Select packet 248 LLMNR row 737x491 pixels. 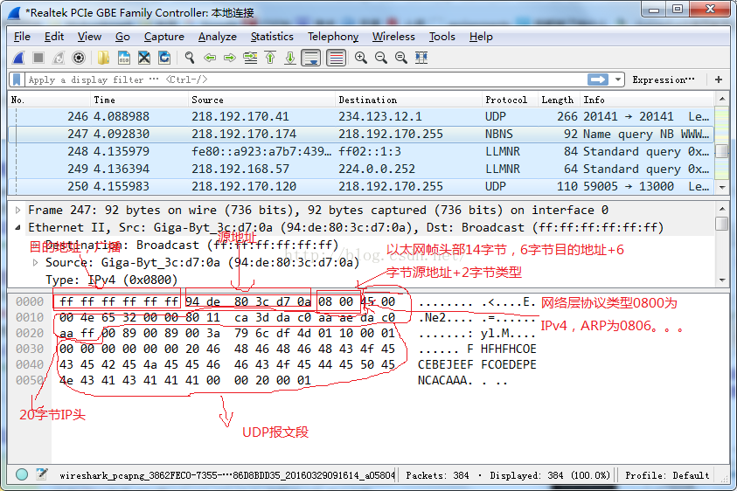pyautogui.click(x=361, y=151)
